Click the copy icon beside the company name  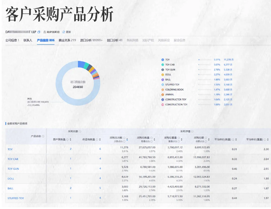(x=39, y=31)
